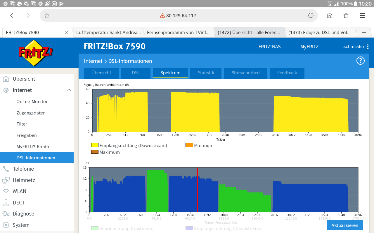Open Diagnose via the stethoscope icon
The height and width of the screenshot is (233, 374).
tap(6, 213)
